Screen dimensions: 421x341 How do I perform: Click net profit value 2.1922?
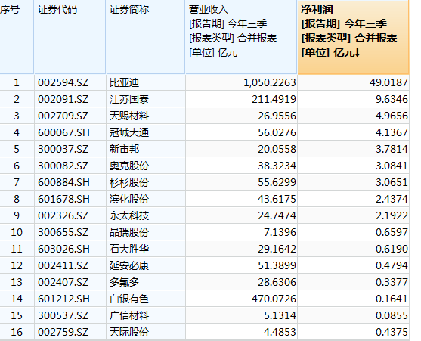[392, 215]
